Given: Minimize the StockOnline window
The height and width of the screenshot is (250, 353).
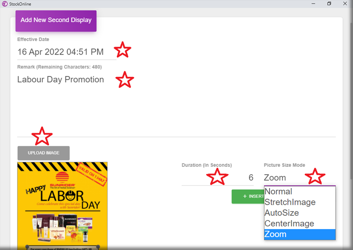Looking at the screenshot, I should (x=313, y=4).
